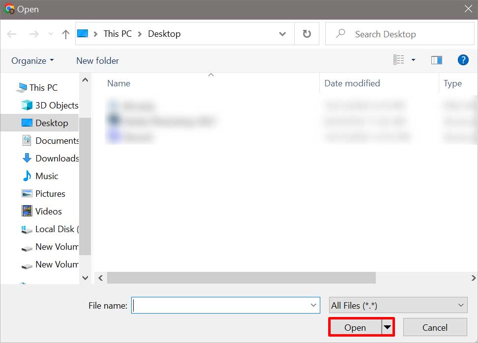Go forward with the right arrow button
This screenshot has width=478, height=343.
point(34,34)
